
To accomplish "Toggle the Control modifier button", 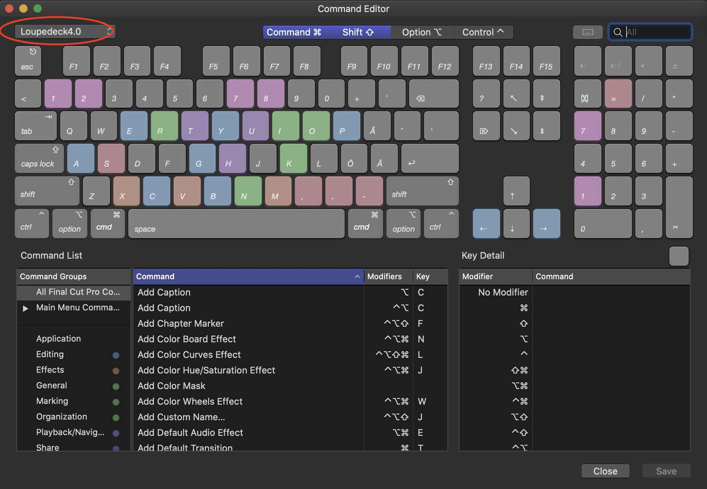I will point(483,32).
